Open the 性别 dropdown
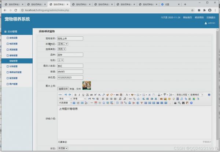 60,60
